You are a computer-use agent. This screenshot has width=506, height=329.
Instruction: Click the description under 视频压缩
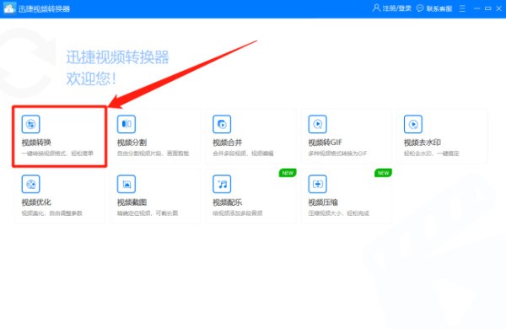point(338,213)
